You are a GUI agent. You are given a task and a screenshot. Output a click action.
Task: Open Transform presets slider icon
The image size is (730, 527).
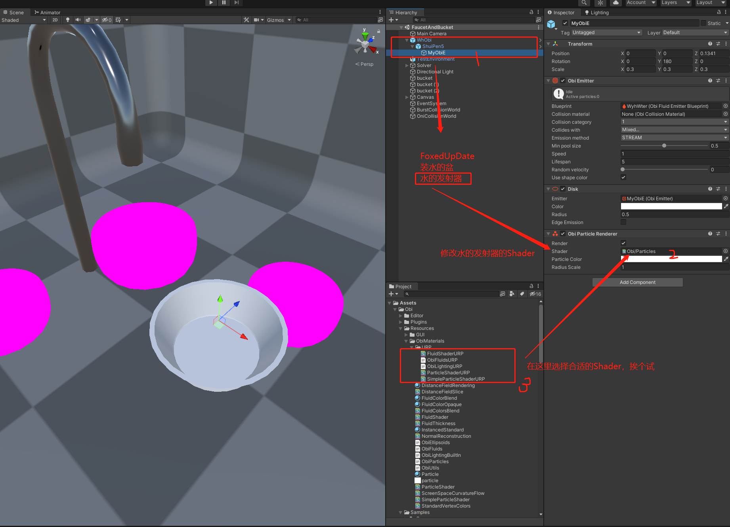click(x=718, y=44)
